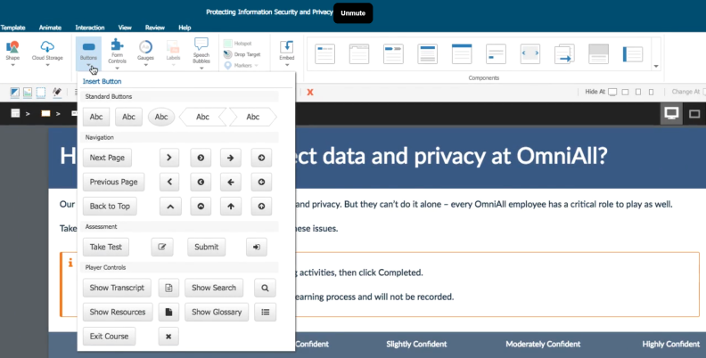Insert the Back to Top chevron icon
This screenshot has height=358, width=706.
(170, 207)
